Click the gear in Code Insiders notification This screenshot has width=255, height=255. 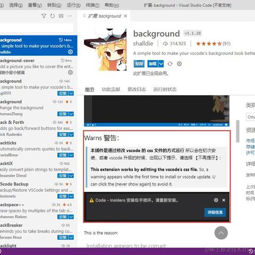[x=216, y=200]
